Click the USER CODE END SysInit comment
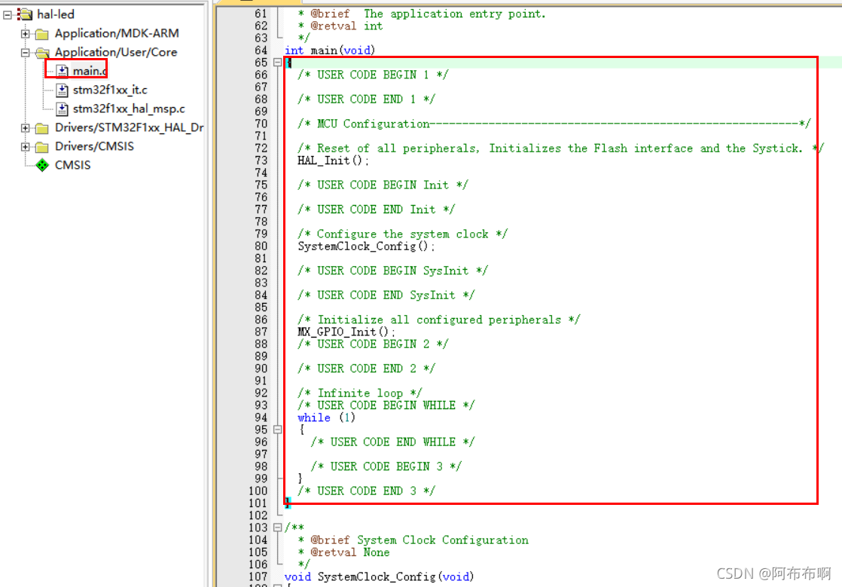The height and width of the screenshot is (587, 842). click(x=386, y=295)
